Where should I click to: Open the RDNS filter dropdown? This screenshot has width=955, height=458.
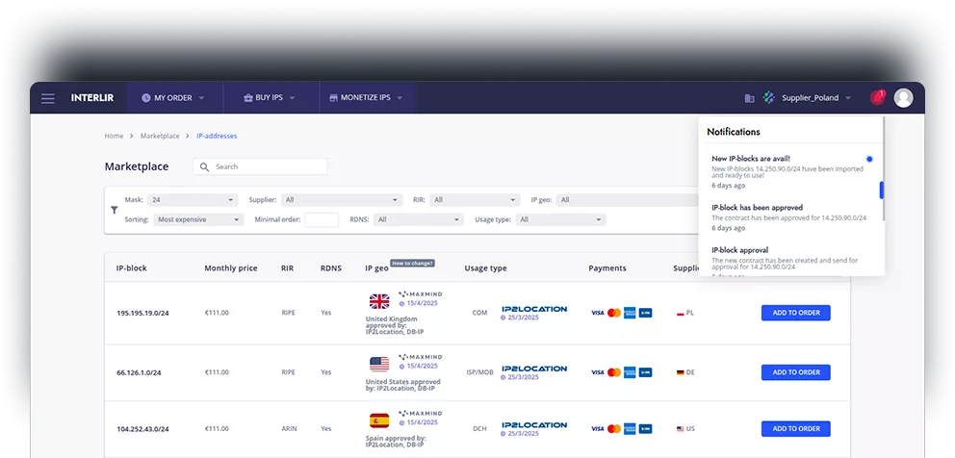(x=419, y=220)
